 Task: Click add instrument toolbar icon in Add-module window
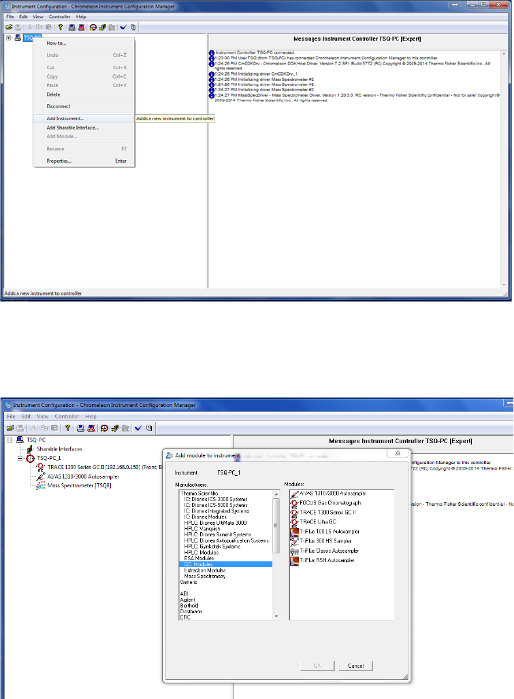[104, 428]
